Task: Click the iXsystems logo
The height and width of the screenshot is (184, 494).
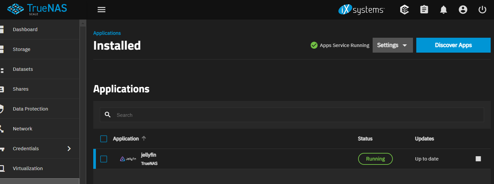Action: click(x=361, y=10)
